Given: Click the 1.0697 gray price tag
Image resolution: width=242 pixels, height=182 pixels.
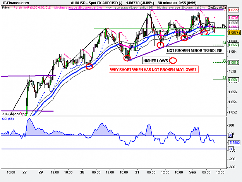Looking at the screenshot, I should click(x=233, y=23).
